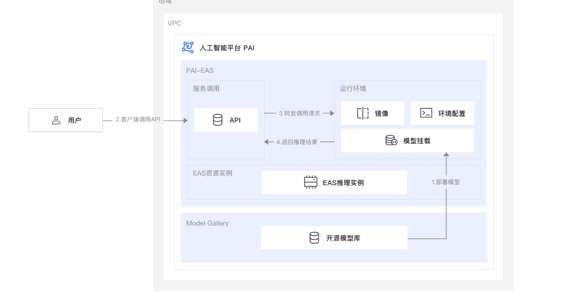Click the EAS资源实例 label
The height and width of the screenshot is (293, 566).
pos(213,174)
